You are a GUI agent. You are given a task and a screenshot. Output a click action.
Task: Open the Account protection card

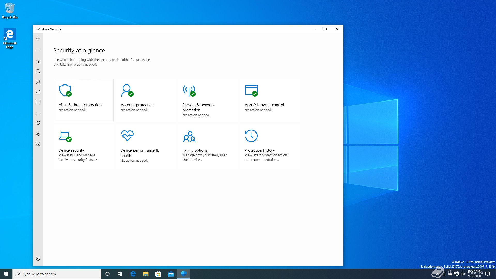(146, 100)
